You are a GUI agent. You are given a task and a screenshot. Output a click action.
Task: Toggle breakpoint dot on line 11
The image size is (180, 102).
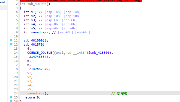tap(11, 40)
